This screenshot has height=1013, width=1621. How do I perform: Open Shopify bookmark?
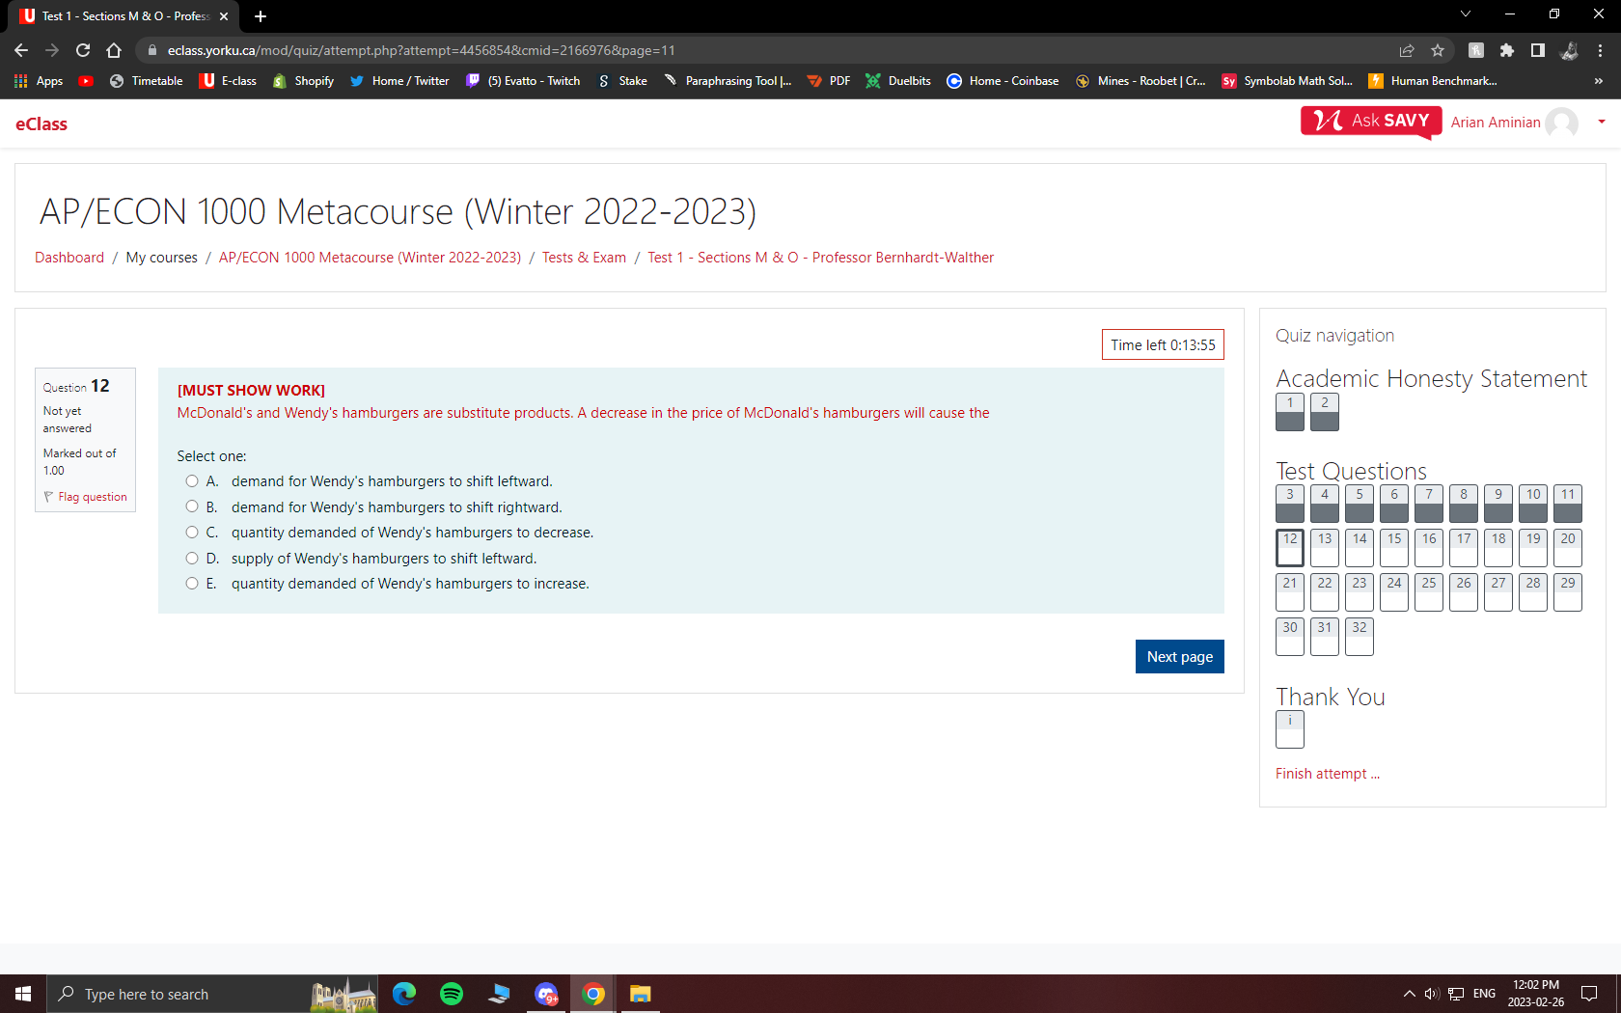pos(303,81)
